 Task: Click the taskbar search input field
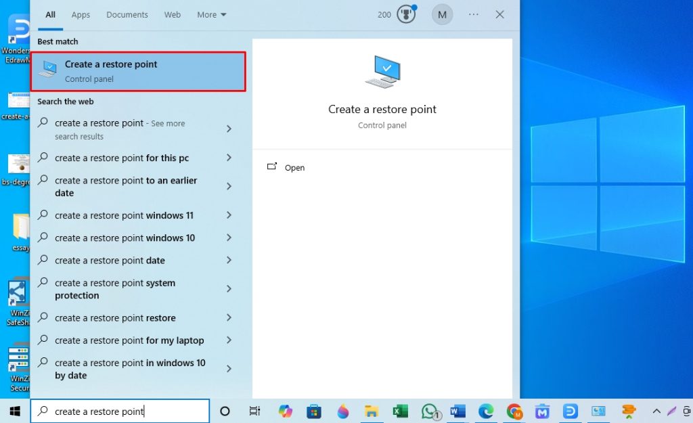pyautogui.click(x=120, y=411)
